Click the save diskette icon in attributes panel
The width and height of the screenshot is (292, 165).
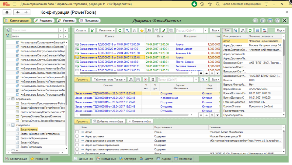257,30
